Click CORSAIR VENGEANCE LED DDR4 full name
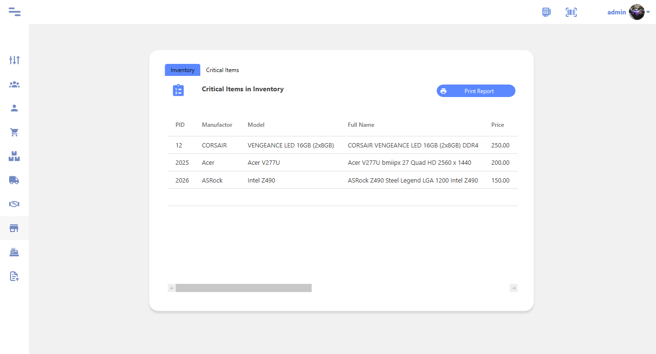This screenshot has width=656, height=354. click(413, 145)
